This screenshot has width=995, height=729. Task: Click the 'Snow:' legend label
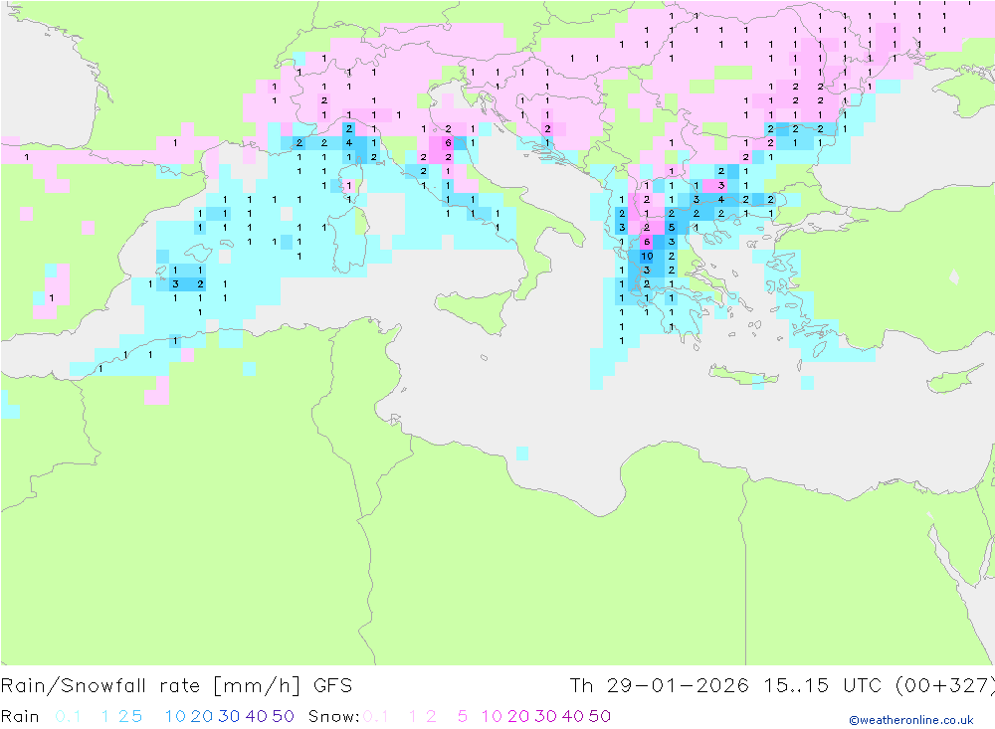pyautogui.click(x=333, y=716)
